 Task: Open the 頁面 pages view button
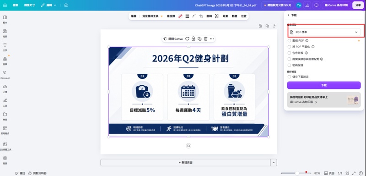click(x=329, y=173)
